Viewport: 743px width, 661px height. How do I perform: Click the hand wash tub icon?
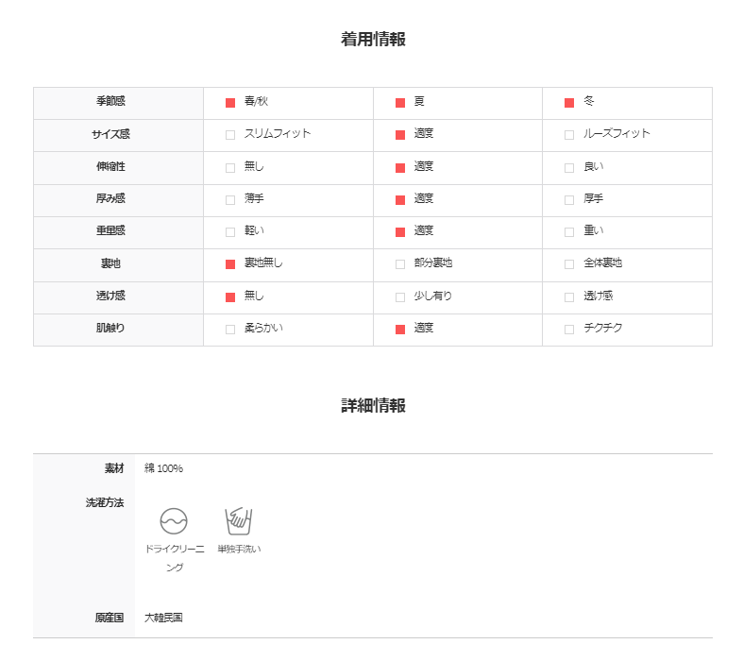pos(238,520)
